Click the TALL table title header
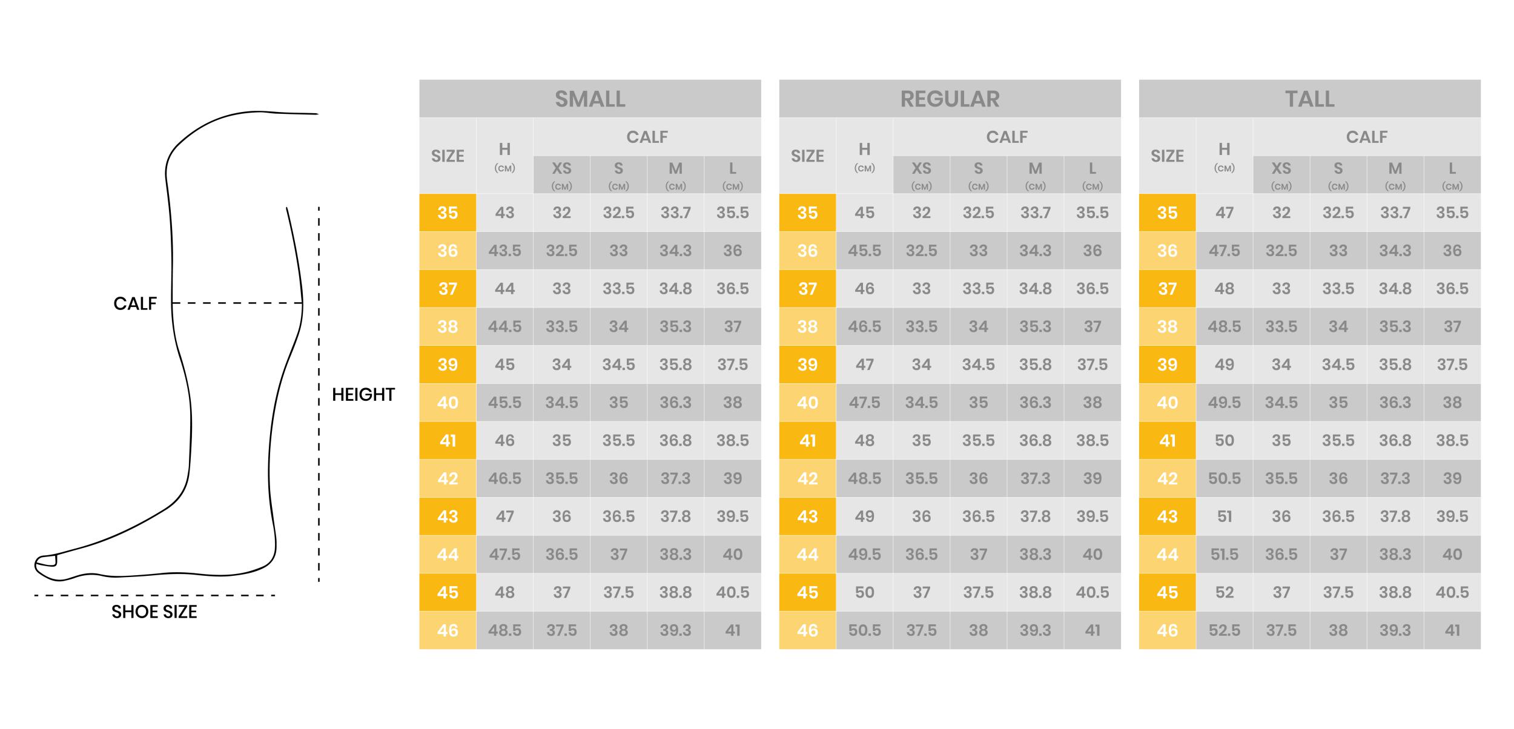This screenshot has height=729, width=1514. (1309, 99)
